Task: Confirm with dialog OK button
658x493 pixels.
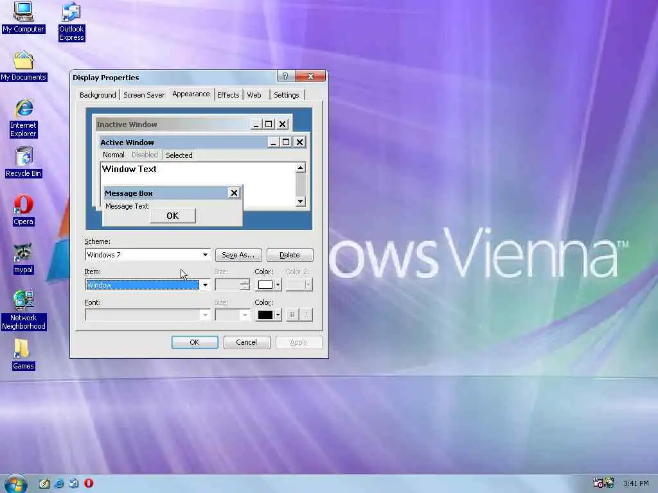Action: 195,343
